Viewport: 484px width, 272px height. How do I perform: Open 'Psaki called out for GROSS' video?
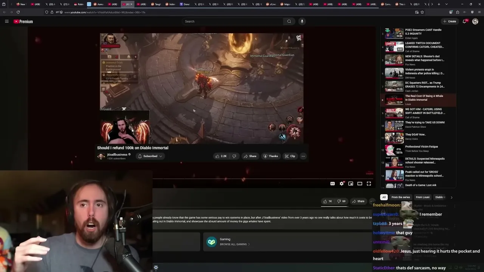417,176
